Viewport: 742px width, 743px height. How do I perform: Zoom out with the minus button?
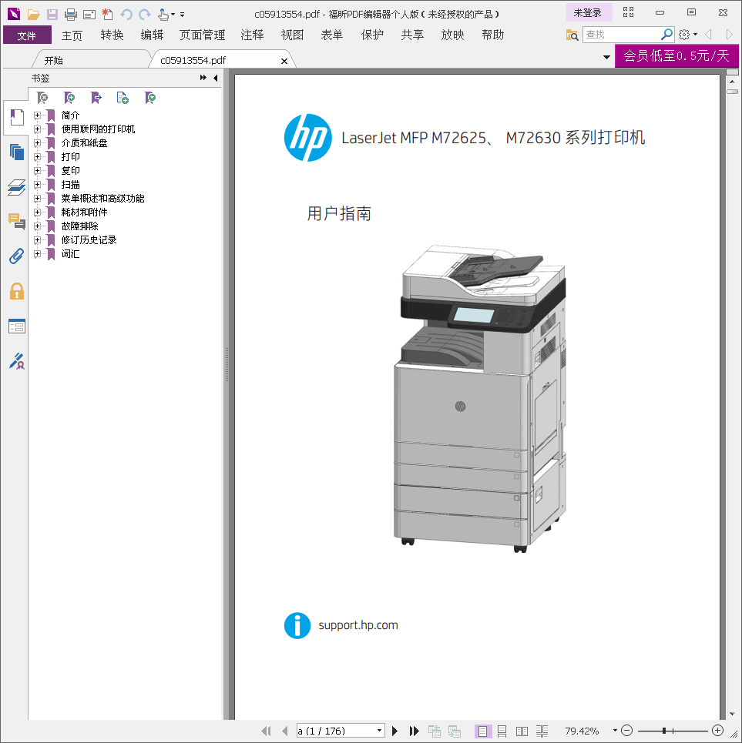coord(626,731)
